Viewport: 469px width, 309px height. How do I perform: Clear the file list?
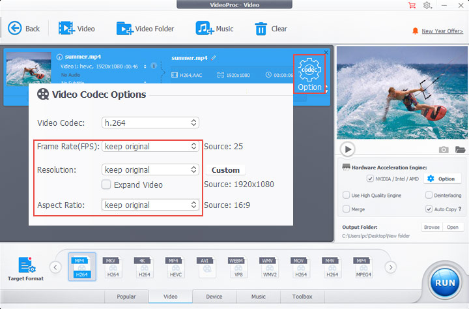pyautogui.click(x=271, y=29)
